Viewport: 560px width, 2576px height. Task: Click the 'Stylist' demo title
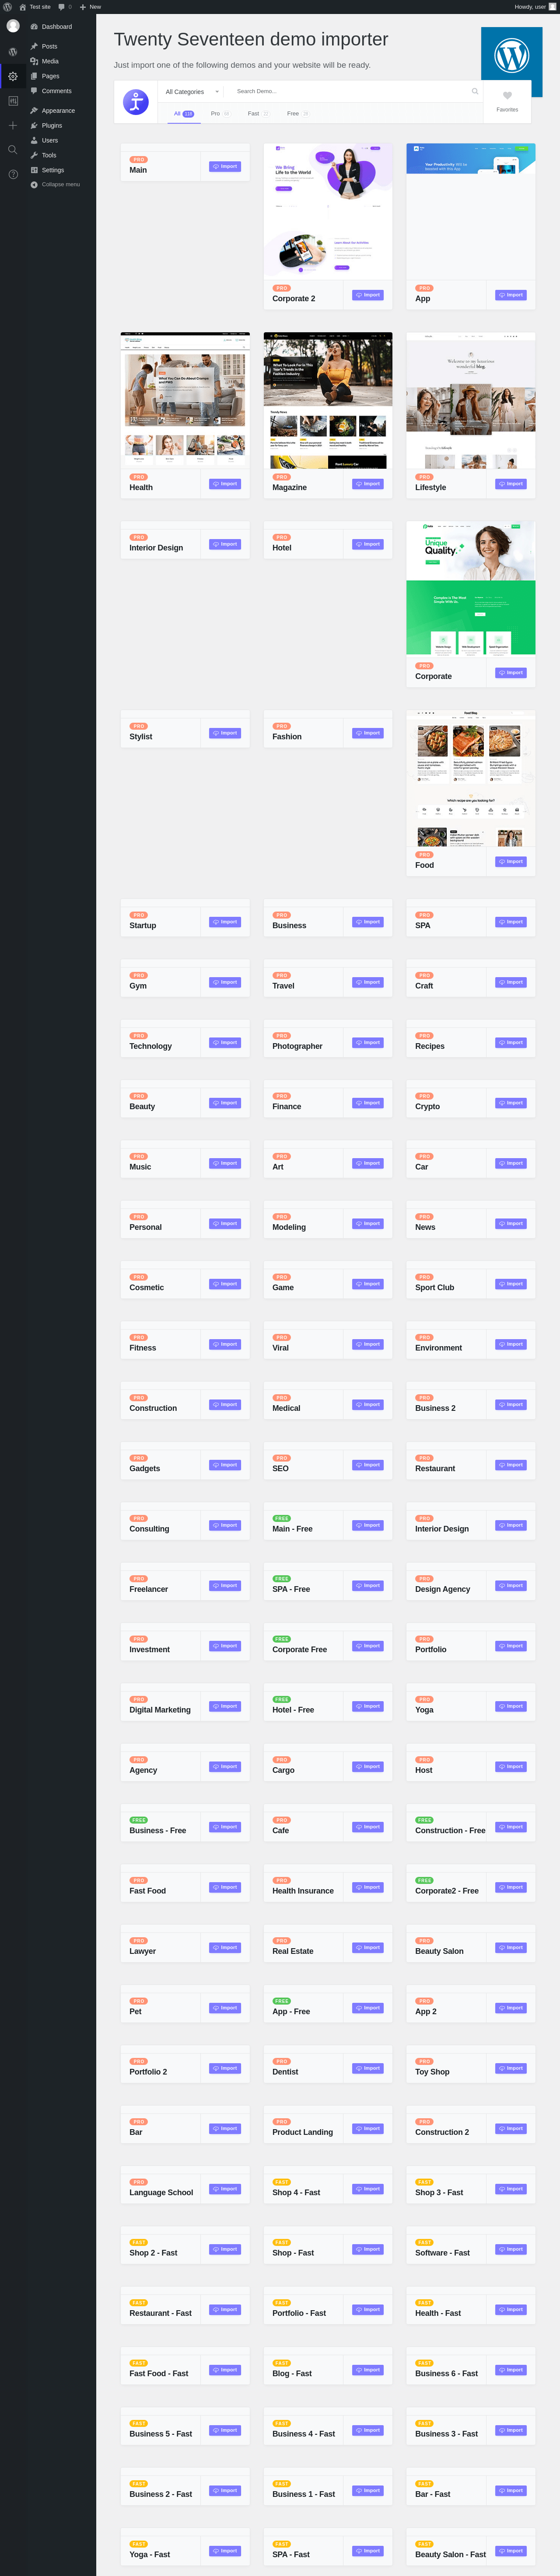tap(141, 737)
